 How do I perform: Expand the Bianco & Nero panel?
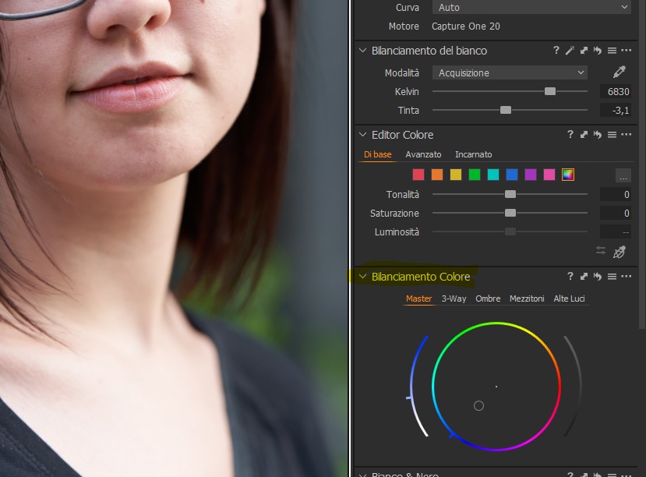coord(362,474)
